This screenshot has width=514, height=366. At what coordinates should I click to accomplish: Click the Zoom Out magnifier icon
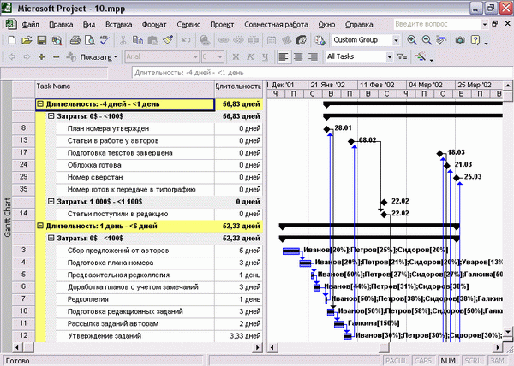point(427,40)
